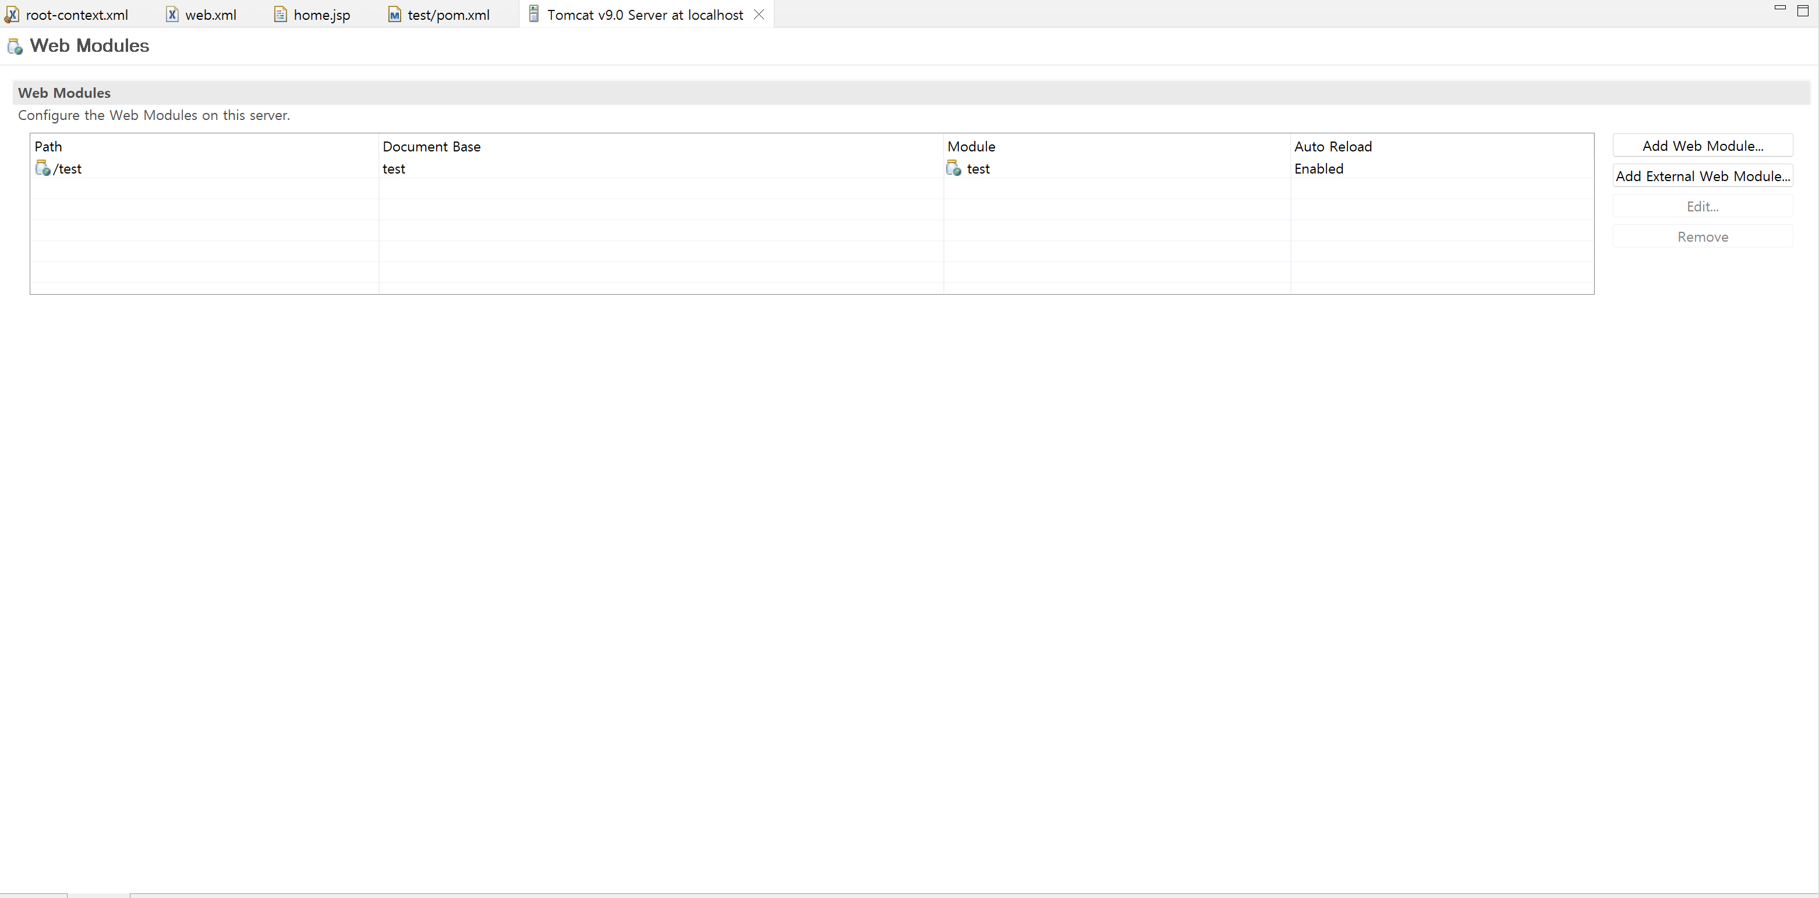The width and height of the screenshot is (1819, 898).
Task: Click the Path column header
Action: [x=205, y=146]
